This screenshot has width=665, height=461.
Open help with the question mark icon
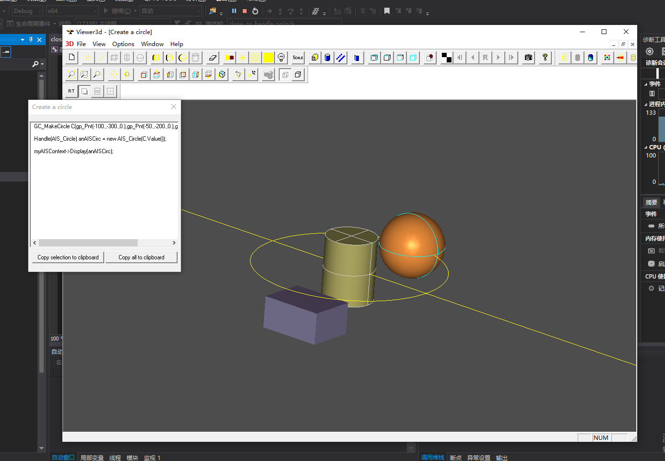pos(545,58)
